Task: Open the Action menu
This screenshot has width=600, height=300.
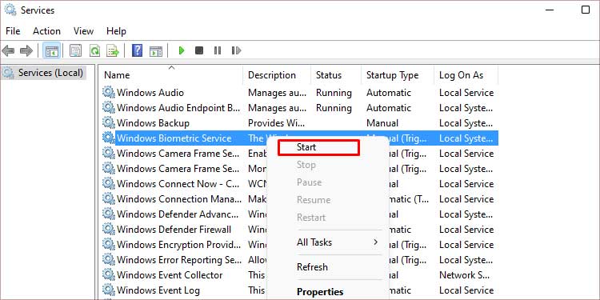Action: tap(46, 31)
